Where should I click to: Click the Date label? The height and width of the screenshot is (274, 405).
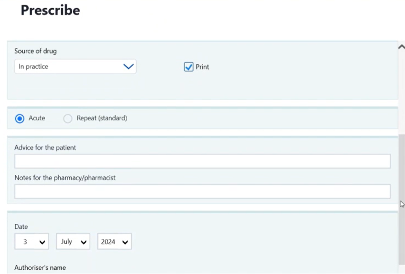[21, 226]
